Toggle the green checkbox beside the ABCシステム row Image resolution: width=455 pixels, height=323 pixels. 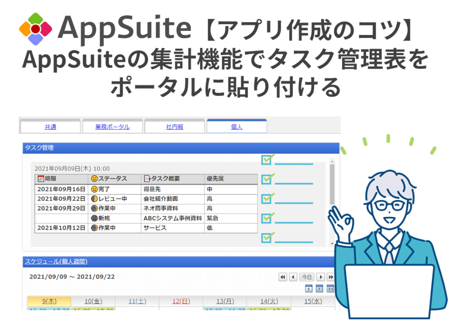click(x=266, y=217)
